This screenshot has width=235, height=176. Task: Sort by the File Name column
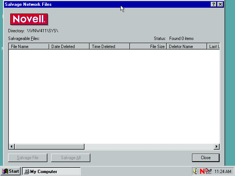(29, 47)
